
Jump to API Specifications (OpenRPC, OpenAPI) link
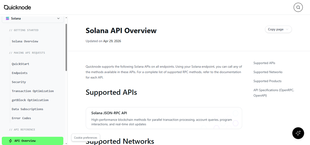pos(274,93)
